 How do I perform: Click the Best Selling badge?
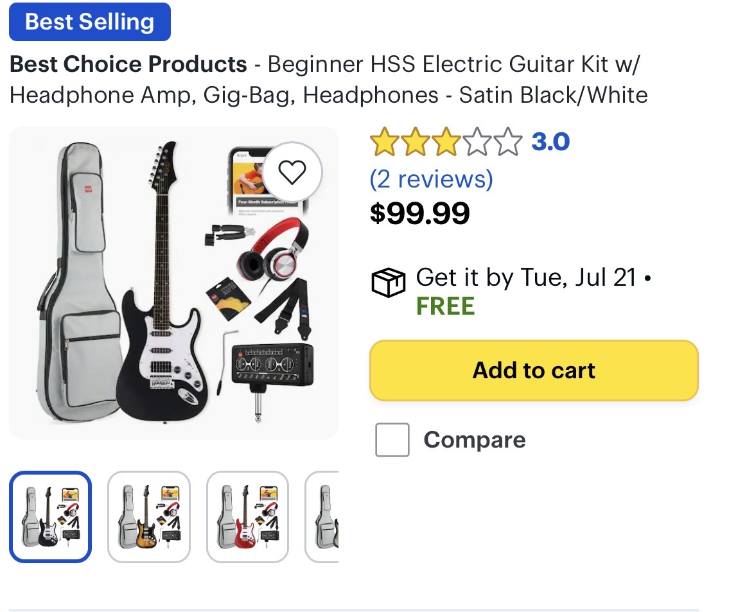coord(90,22)
